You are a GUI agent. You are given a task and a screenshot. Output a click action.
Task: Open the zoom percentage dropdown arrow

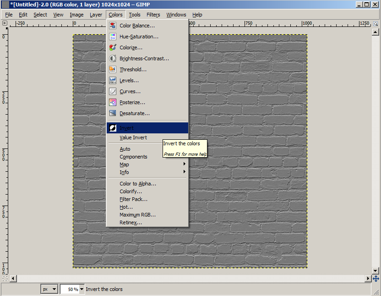pos(82,289)
